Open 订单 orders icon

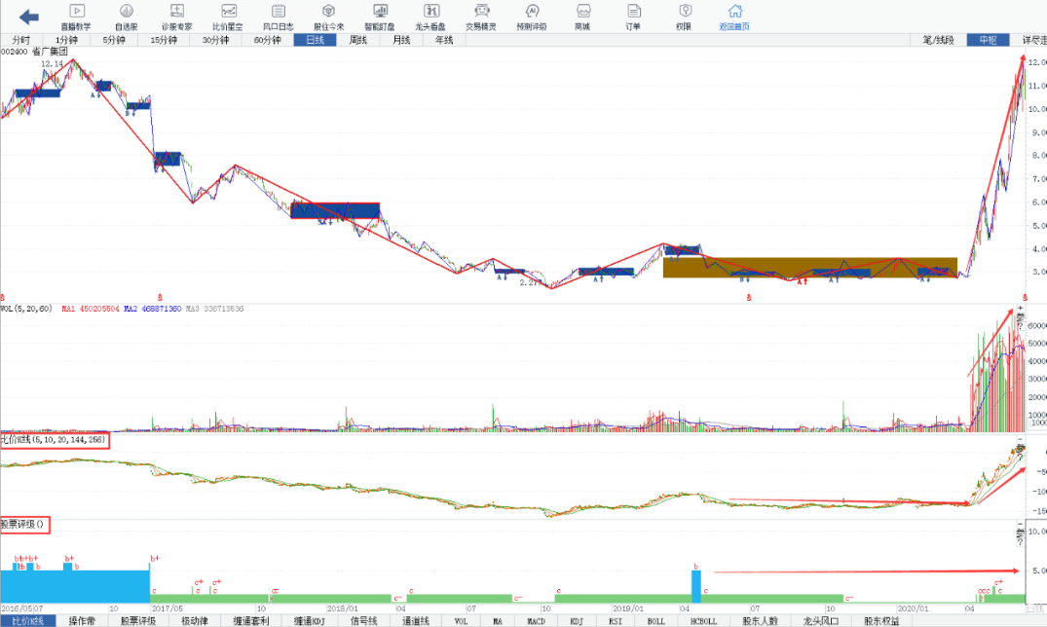coord(633,16)
